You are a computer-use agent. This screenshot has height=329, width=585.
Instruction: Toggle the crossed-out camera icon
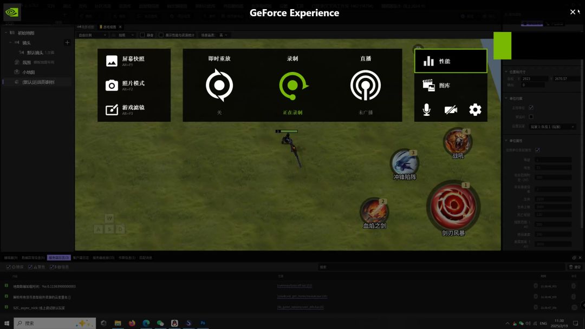(x=451, y=110)
